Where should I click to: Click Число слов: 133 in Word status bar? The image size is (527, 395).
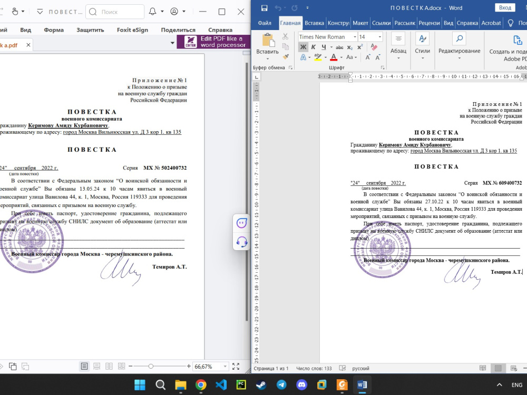click(x=314, y=369)
